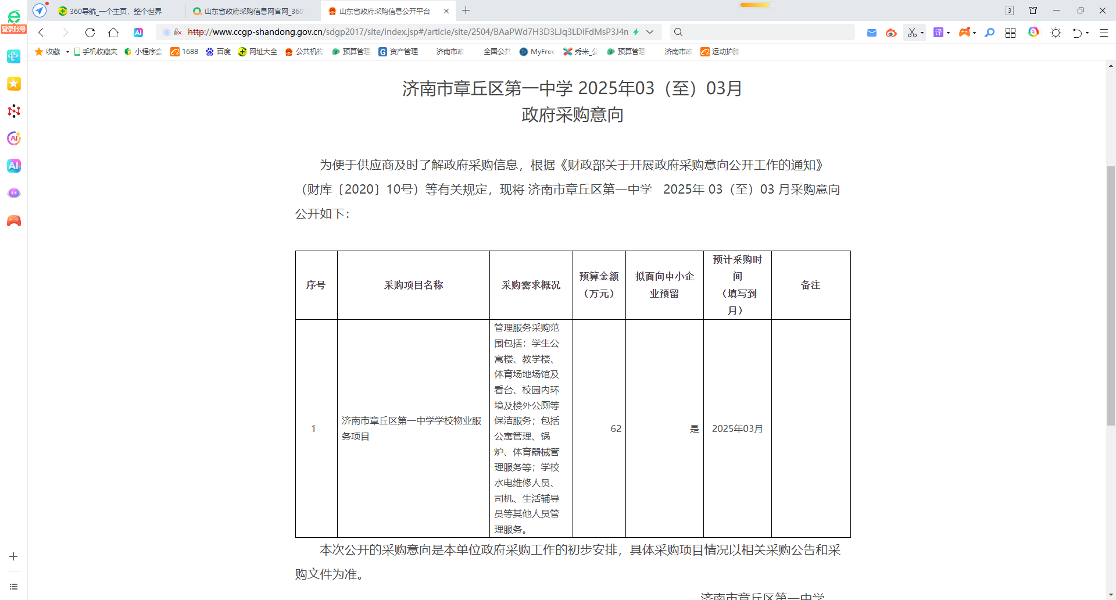Screen dimensions: 1116x600
Task: Open the yellow star favorites sidebar icon
Action: click(x=14, y=84)
